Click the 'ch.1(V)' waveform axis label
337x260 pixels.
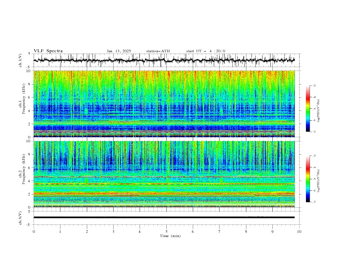pos(20,60)
